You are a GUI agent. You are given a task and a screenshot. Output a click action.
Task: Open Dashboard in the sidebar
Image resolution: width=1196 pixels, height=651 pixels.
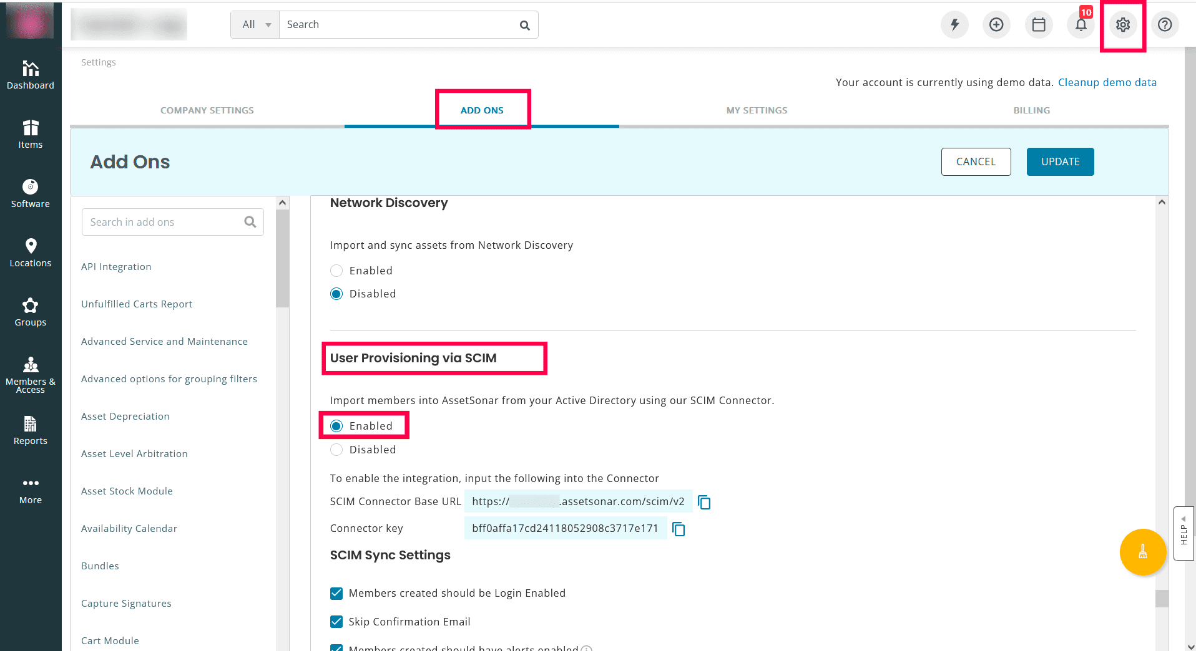click(31, 75)
